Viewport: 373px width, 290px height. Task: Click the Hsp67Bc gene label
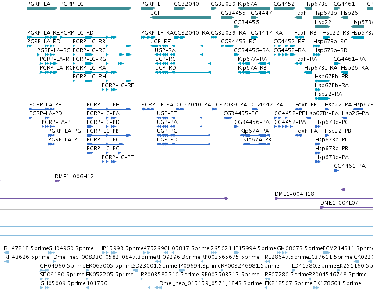[316, 4]
